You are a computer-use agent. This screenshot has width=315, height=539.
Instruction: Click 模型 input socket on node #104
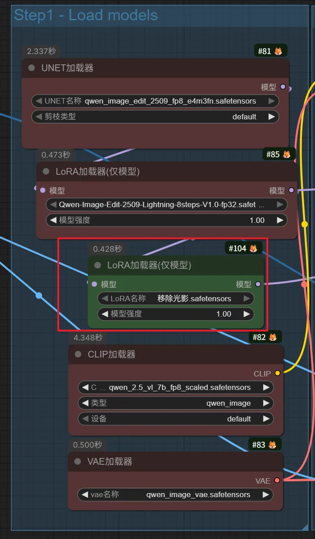coord(94,284)
